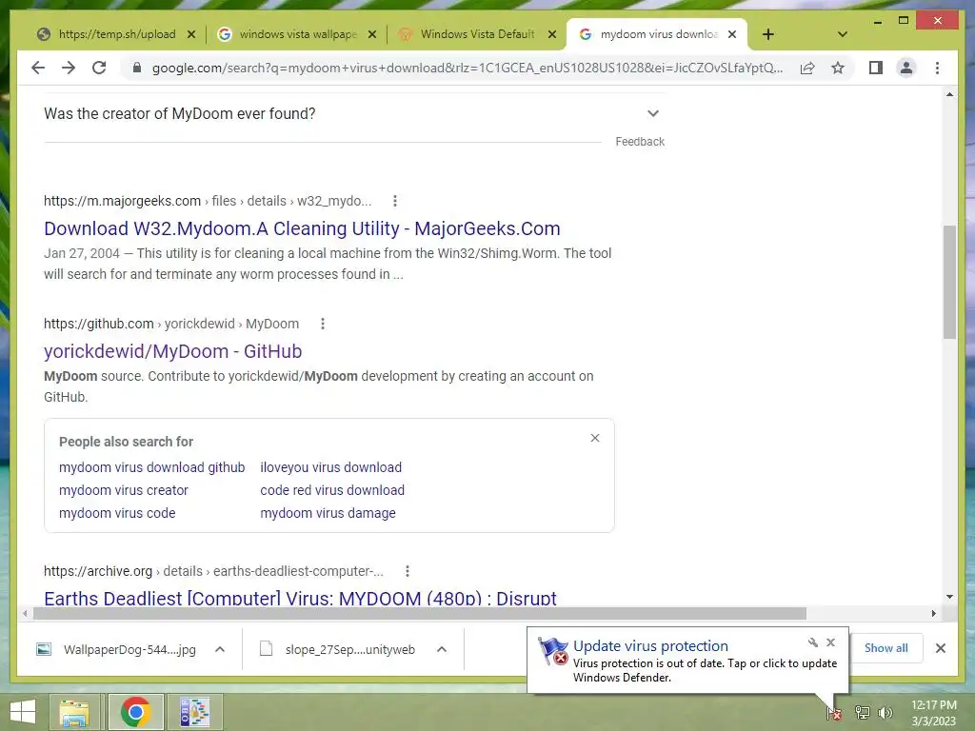
Task: Open downloaded WallpaperDog-544...jpg file
Action: point(116,649)
